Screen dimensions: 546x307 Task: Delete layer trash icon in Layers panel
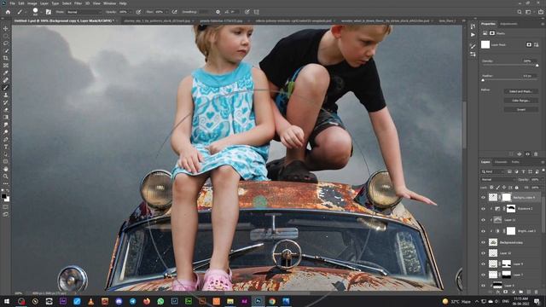tap(537, 292)
